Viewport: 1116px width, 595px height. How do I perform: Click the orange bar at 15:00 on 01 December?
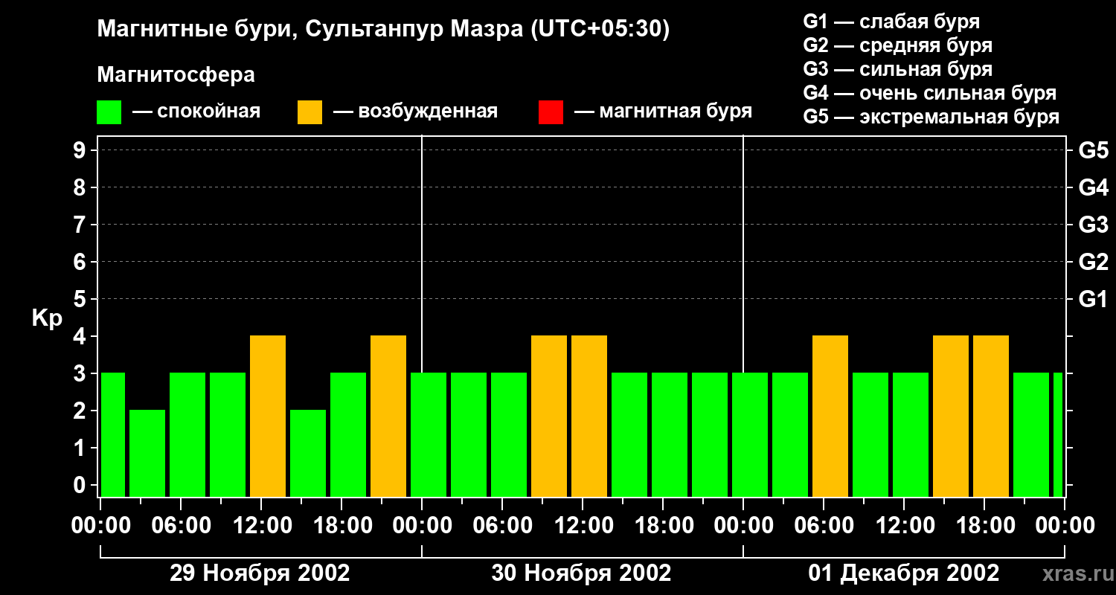(x=951, y=416)
